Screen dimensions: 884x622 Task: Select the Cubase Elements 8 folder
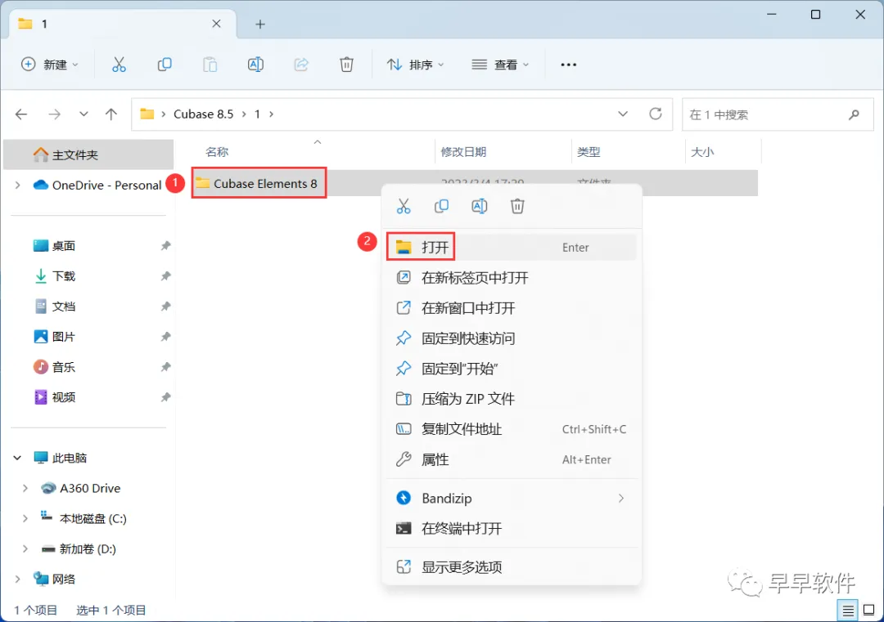(259, 183)
